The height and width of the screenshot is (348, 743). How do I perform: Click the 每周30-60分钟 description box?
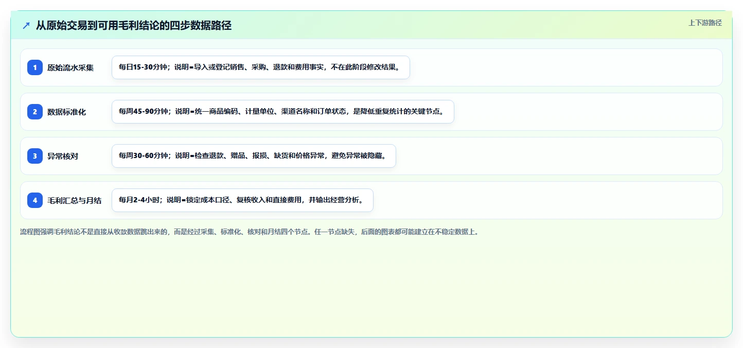pyautogui.click(x=254, y=156)
